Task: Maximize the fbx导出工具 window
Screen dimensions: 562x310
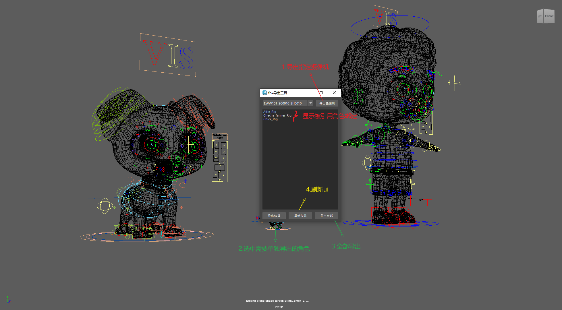Action: pos(321,93)
